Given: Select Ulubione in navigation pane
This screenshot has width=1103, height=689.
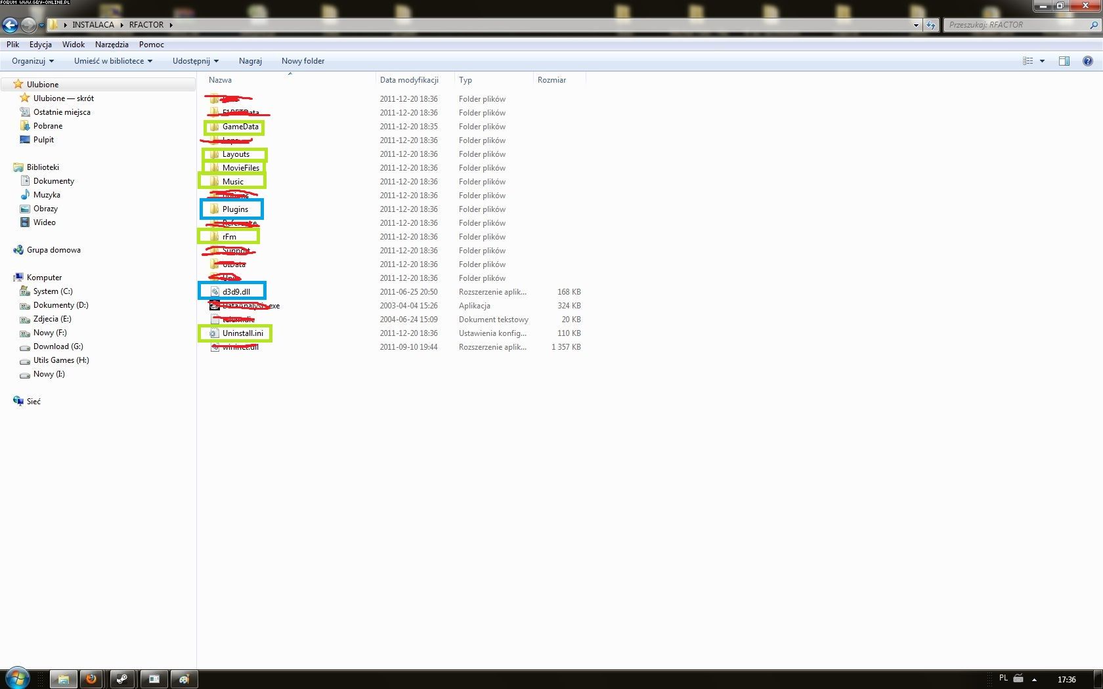Looking at the screenshot, I should (x=43, y=85).
